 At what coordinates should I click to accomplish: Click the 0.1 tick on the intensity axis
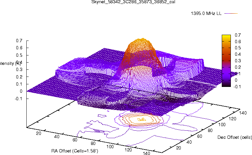(x=19, y=84)
